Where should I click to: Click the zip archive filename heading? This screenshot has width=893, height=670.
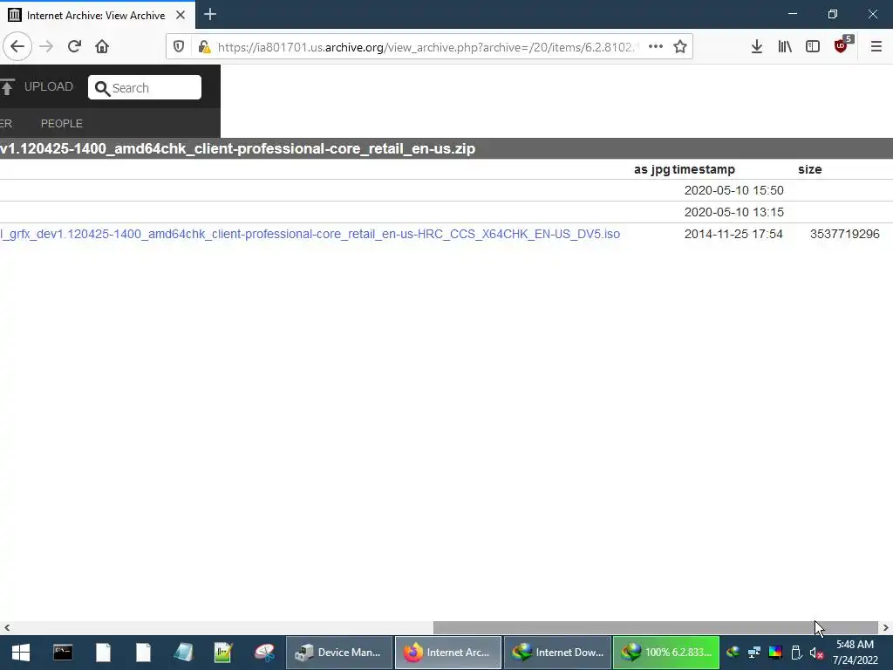(237, 148)
